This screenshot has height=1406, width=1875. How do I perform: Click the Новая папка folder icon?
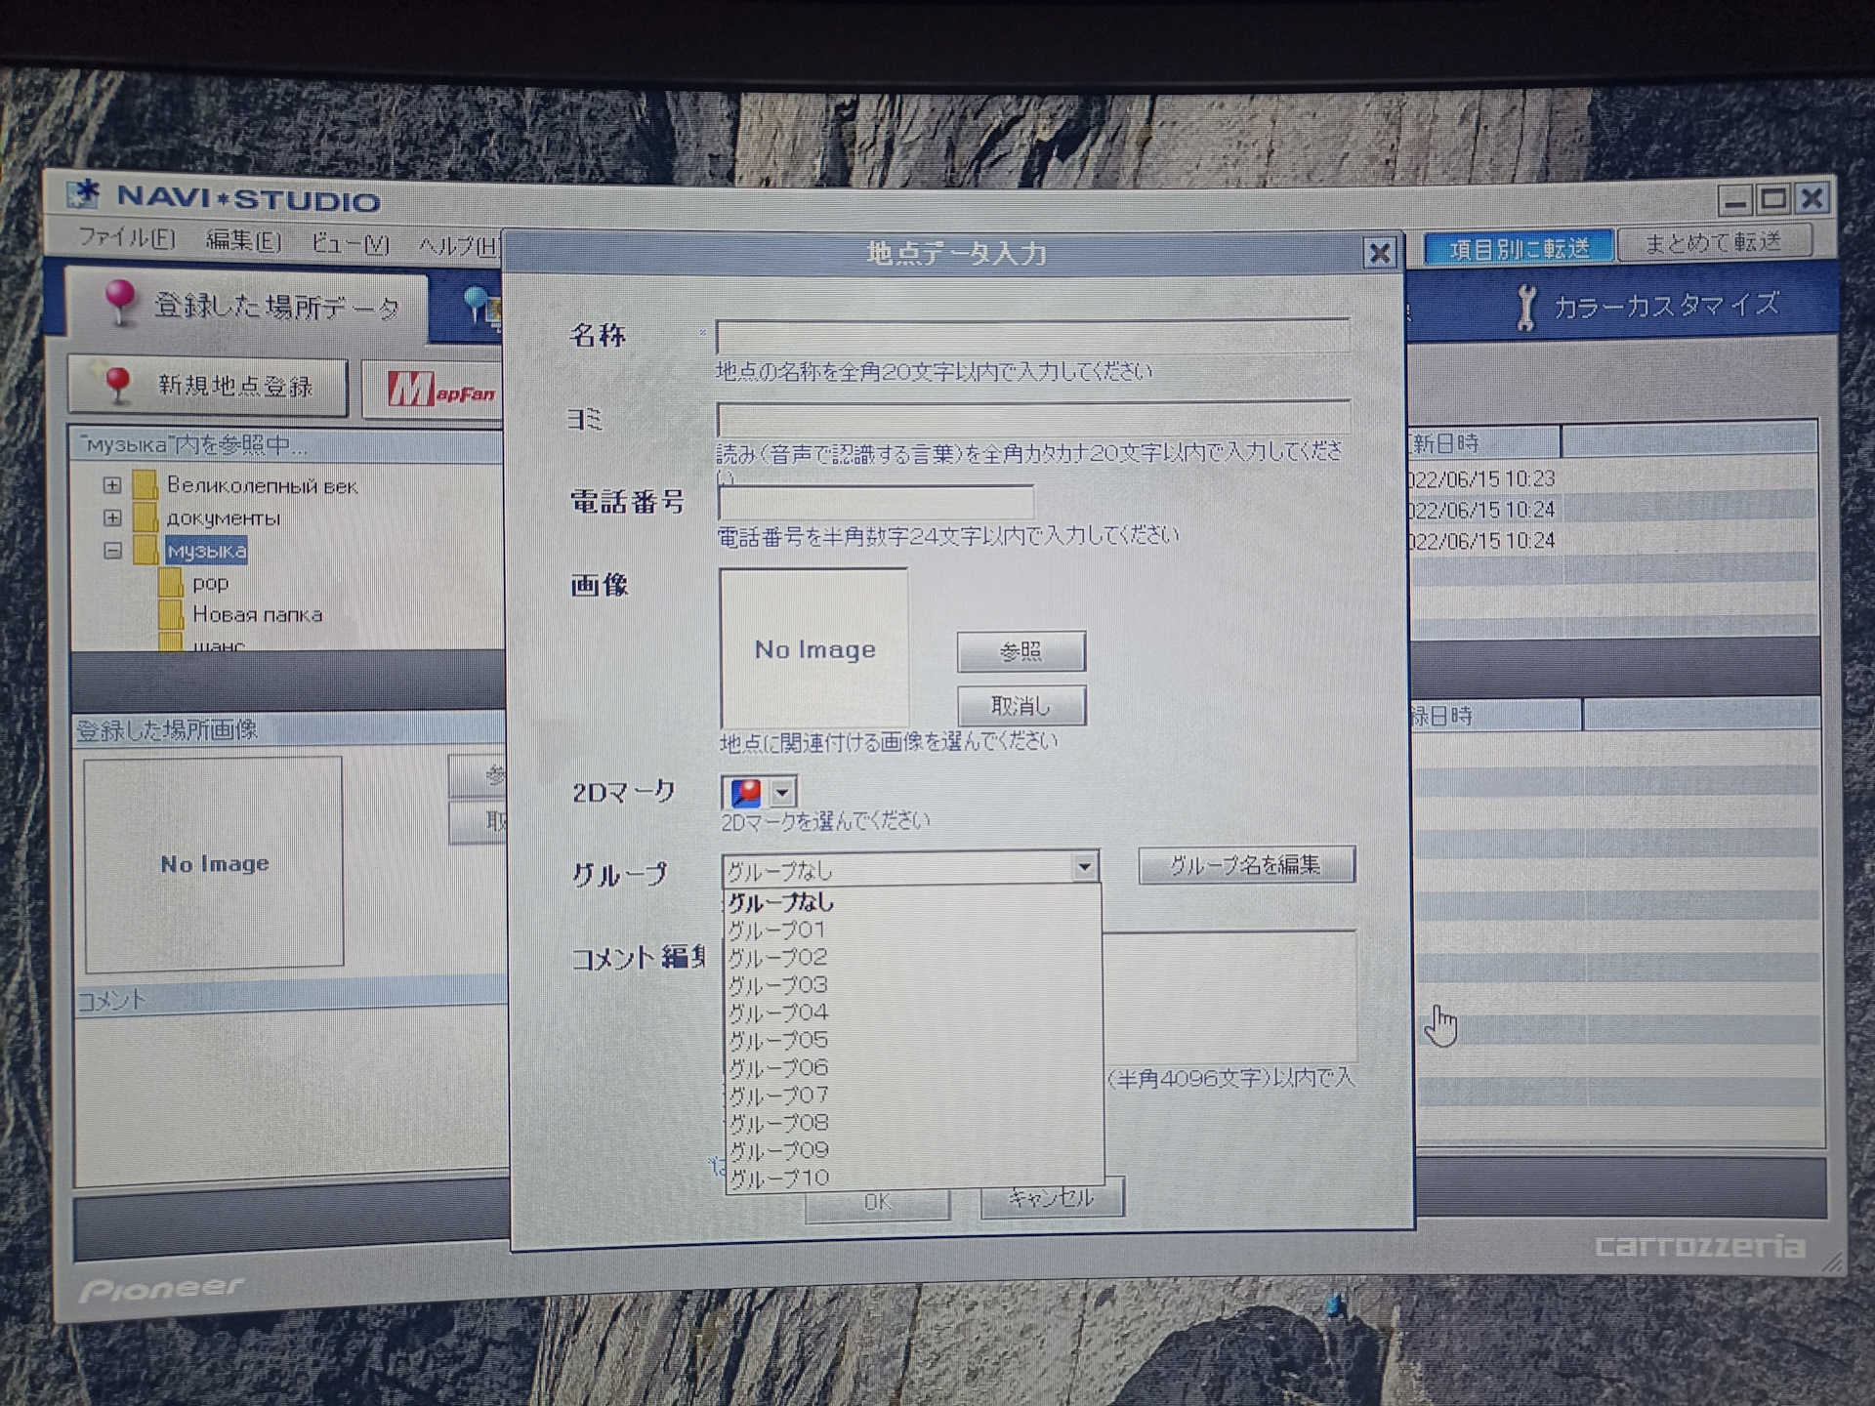click(x=171, y=614)
